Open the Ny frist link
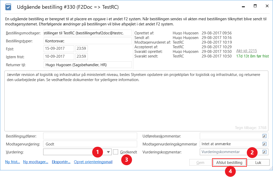273x177 pixels. pyautogui.click(x=13, y=162)
